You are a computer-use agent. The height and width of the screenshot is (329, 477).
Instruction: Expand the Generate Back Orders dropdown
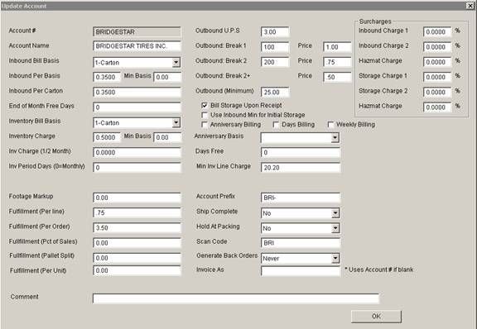335,258
